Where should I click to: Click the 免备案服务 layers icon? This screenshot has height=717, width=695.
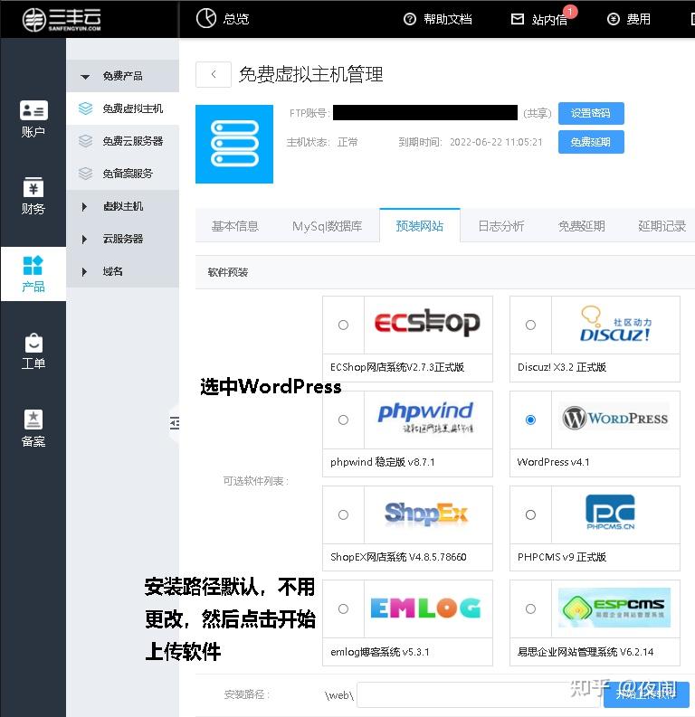86,174
